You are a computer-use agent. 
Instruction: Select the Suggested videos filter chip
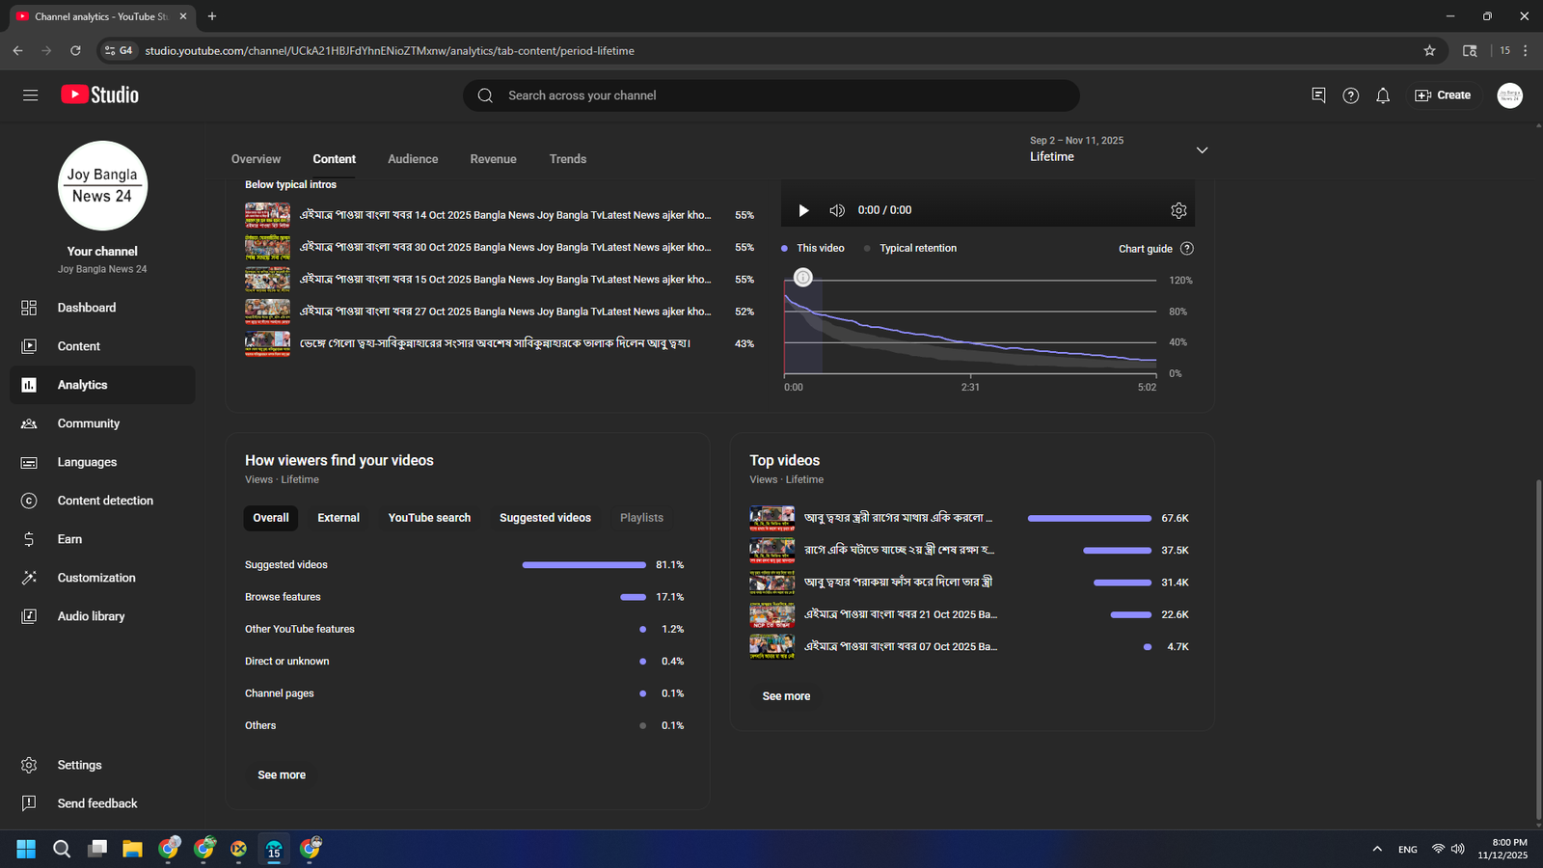point(545,518)
